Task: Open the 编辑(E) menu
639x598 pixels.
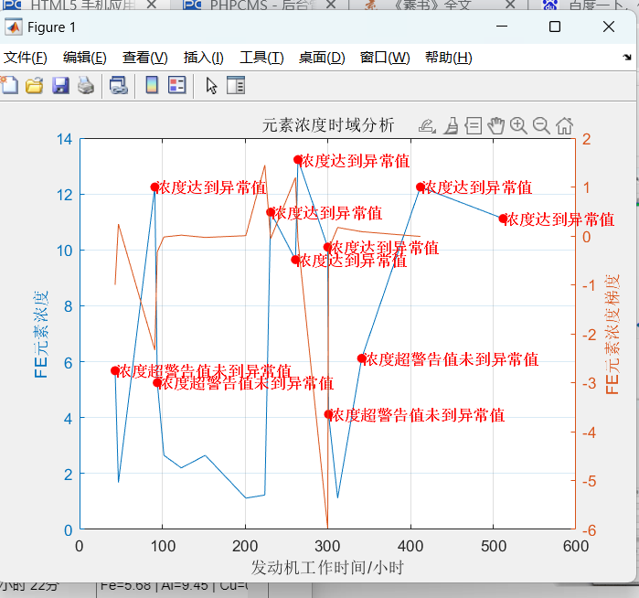Action: [x=85, y=58]
